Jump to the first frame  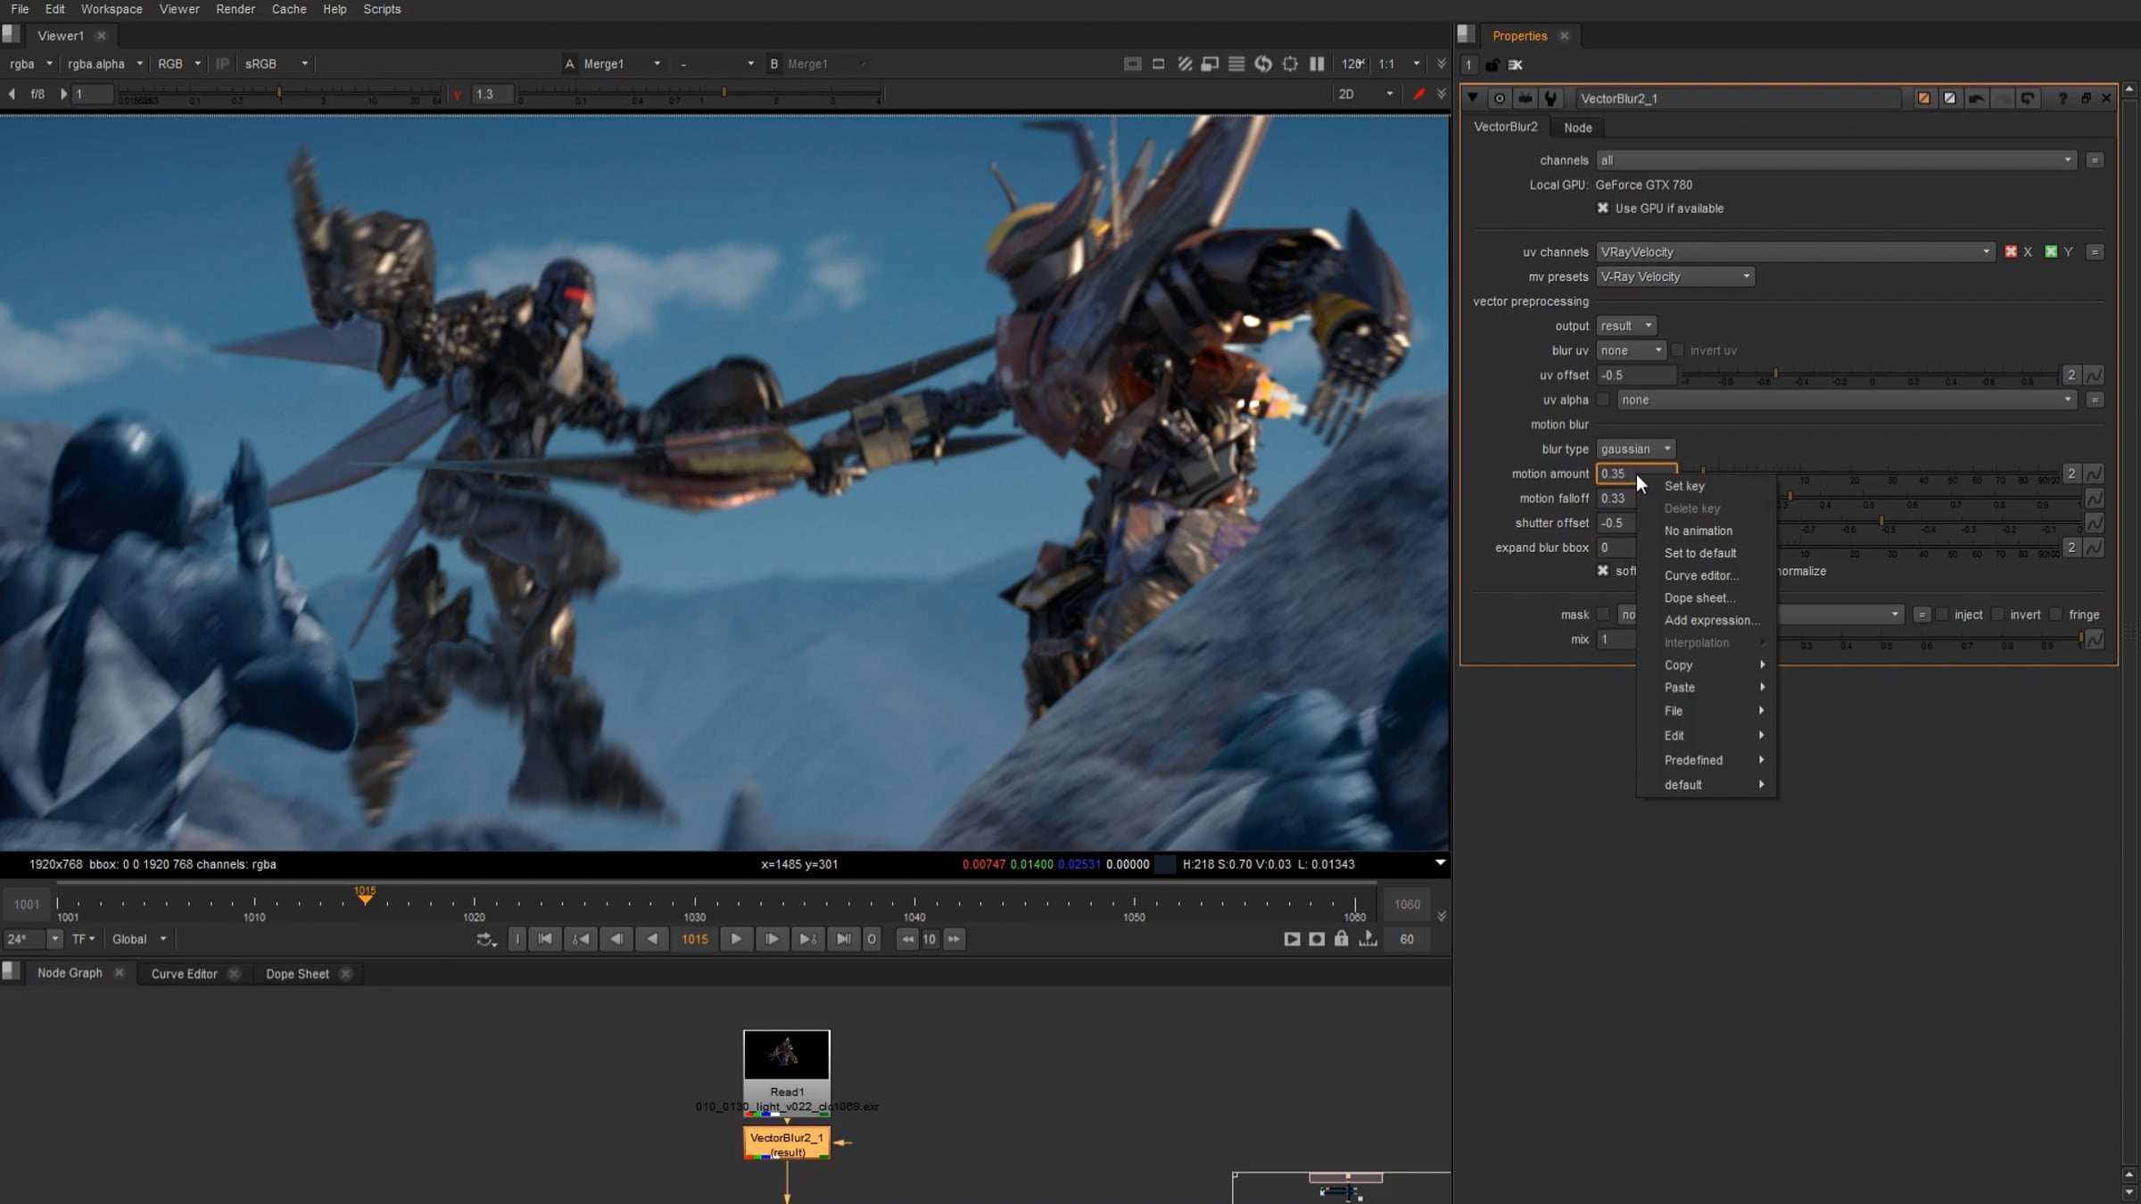click(545, 939)
